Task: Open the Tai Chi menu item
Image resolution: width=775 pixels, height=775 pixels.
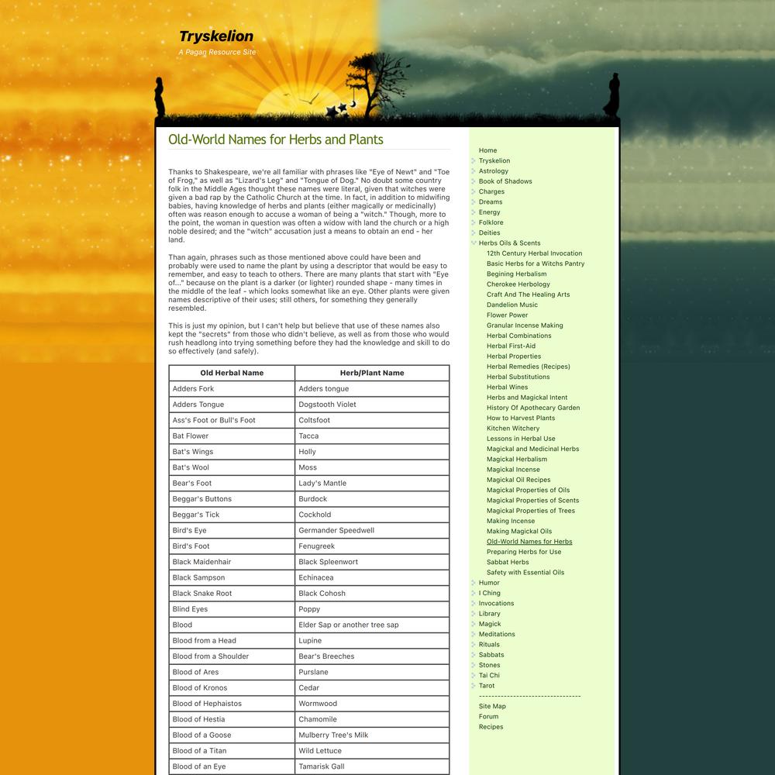Action: click(x=489, y=675)
